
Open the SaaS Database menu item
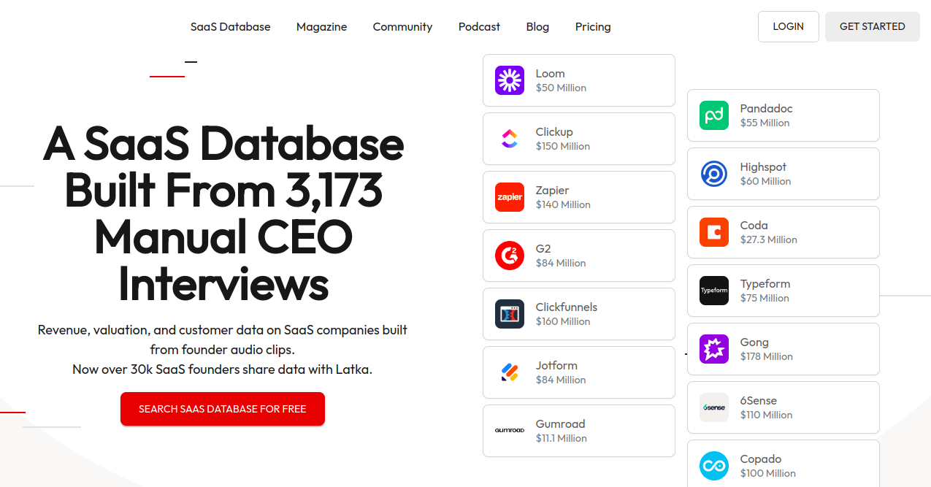[x=231, y=27]
